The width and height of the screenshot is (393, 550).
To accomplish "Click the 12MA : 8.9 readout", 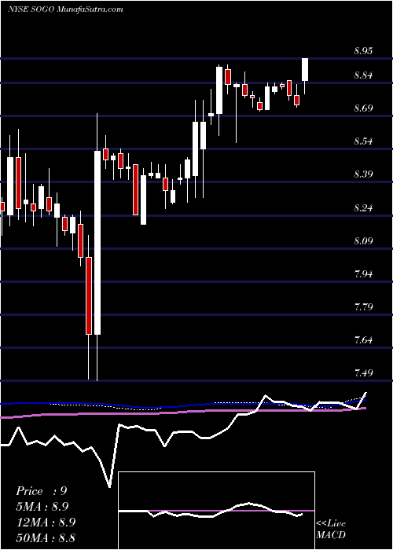I will (46, 522).
